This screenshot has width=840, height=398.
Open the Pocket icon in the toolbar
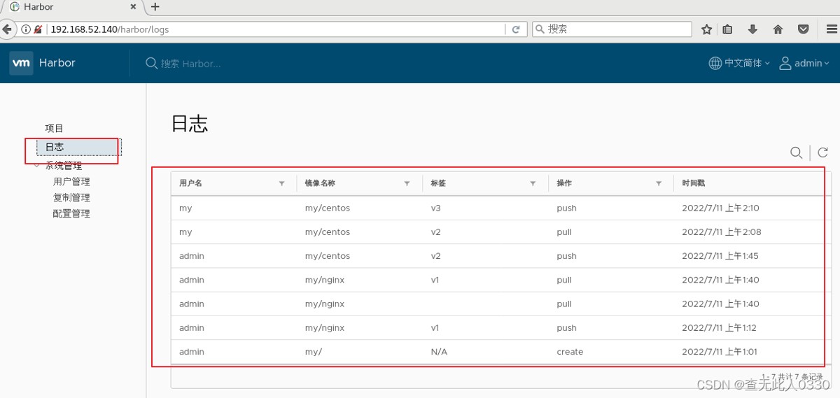tap(804, 29)
